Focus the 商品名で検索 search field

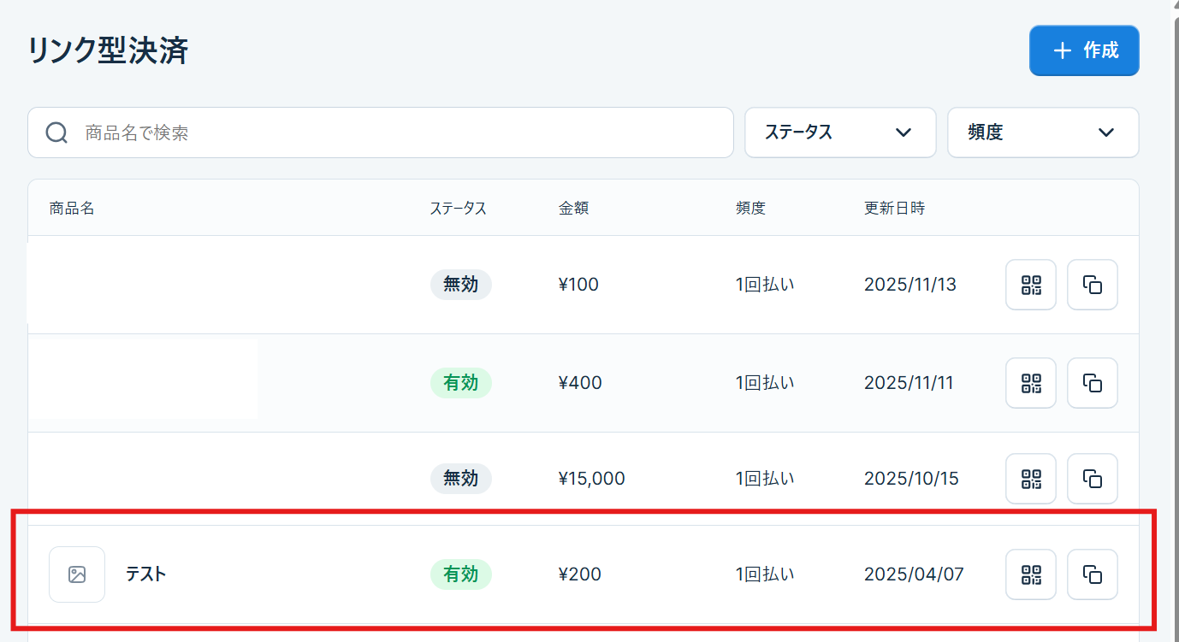(402, 133)
